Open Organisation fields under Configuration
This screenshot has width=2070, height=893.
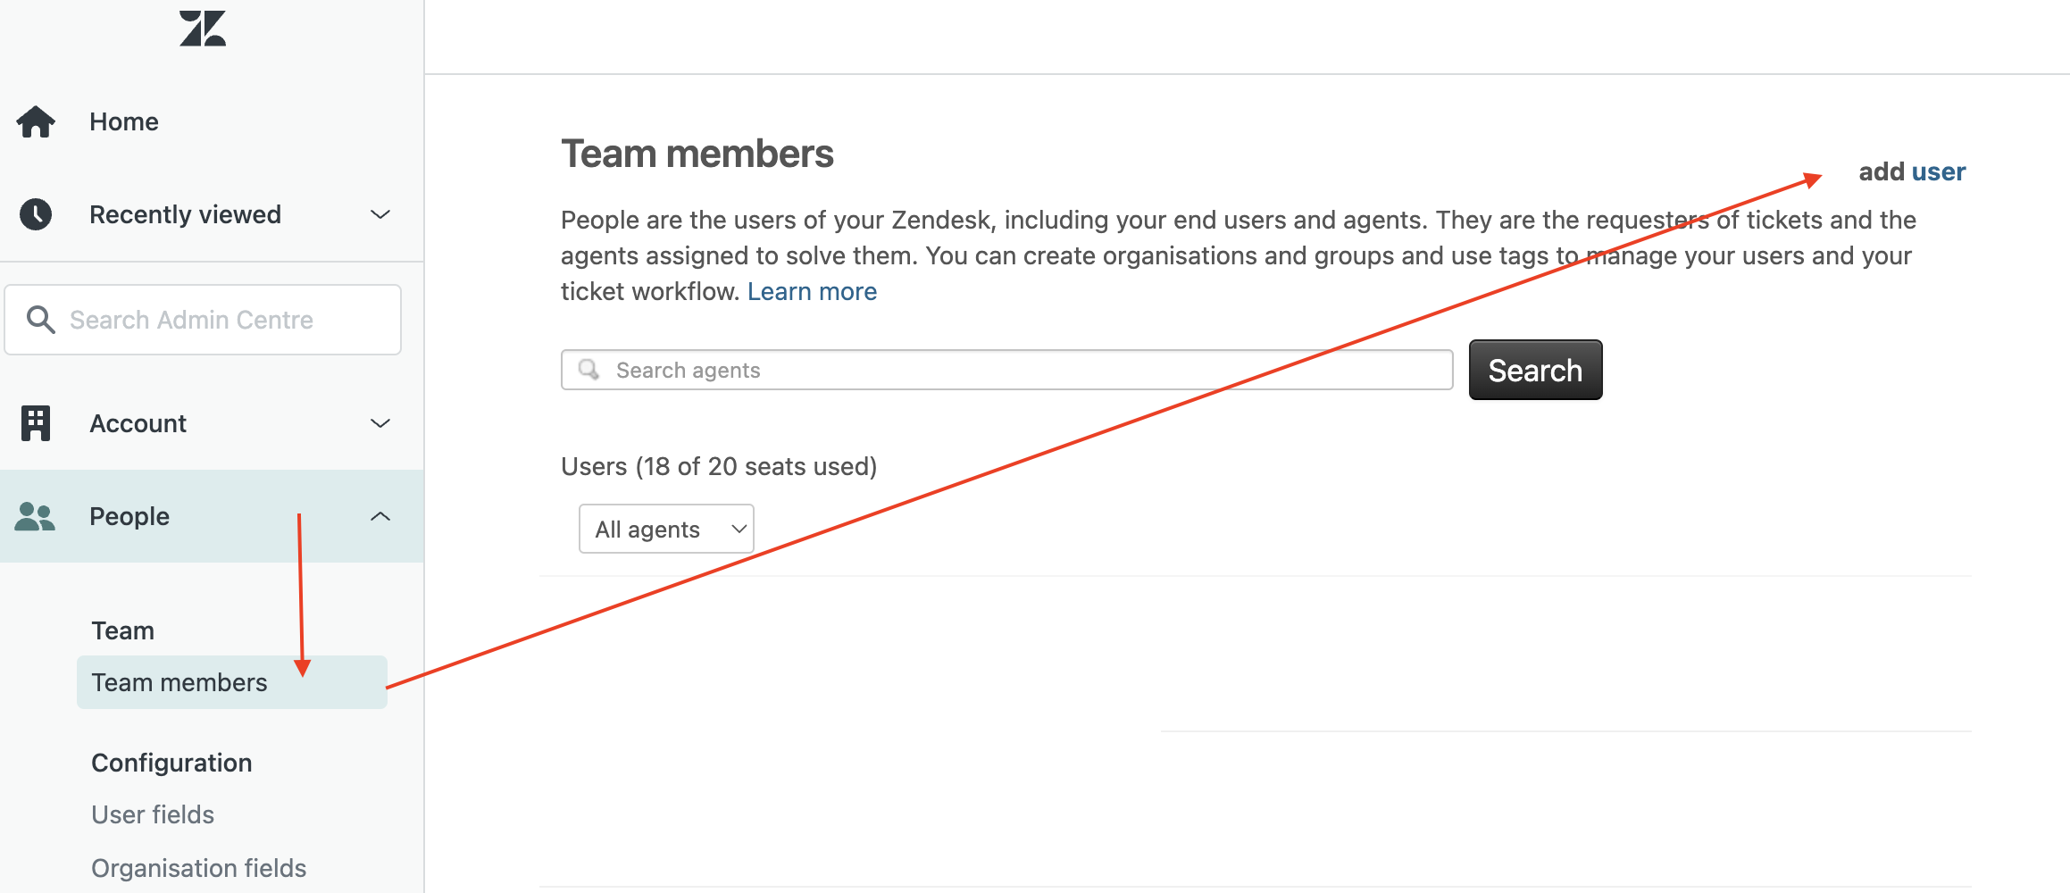198,866
